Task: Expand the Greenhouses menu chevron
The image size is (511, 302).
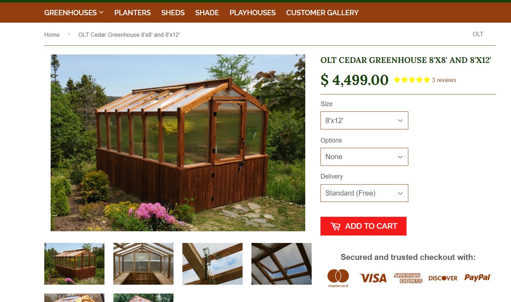Action: (x=101, y=12)
